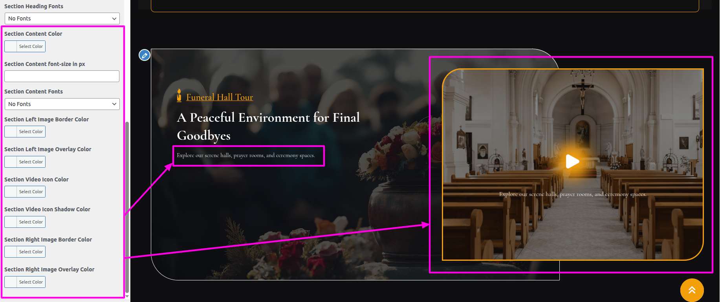Image resolution: width=720 pixels, height=302 pixels.
Task: Open the Section Content Fonts dropdown
Action: point(62,104)
